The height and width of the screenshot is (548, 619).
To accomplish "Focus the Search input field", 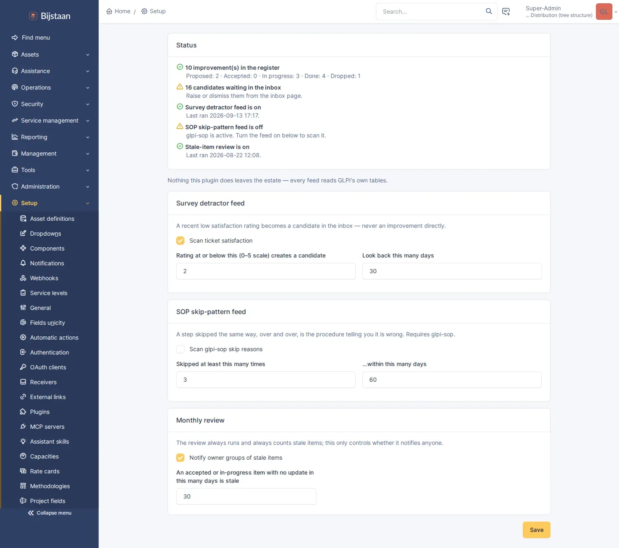I will click(x=431, y=12).
